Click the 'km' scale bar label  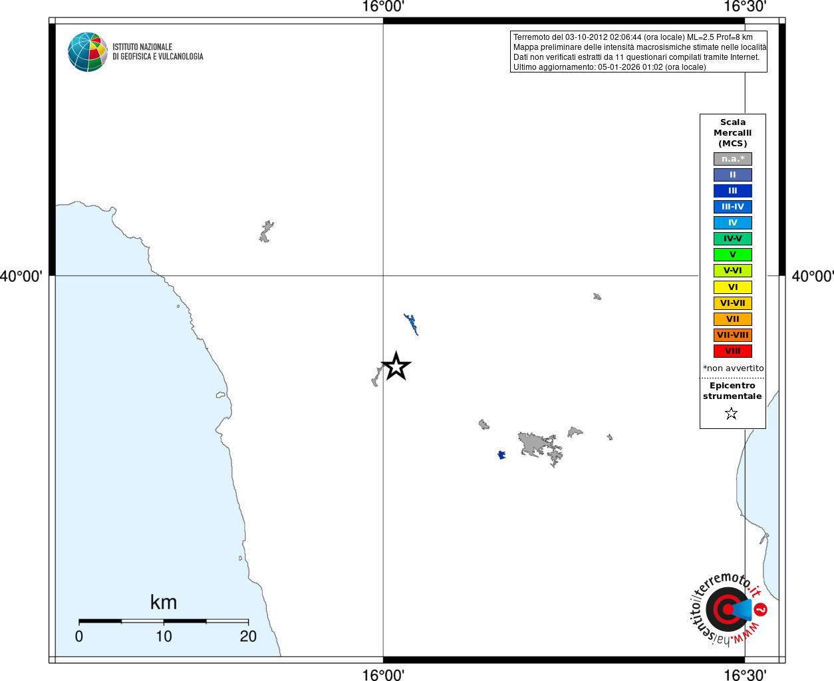click(164, 603)
